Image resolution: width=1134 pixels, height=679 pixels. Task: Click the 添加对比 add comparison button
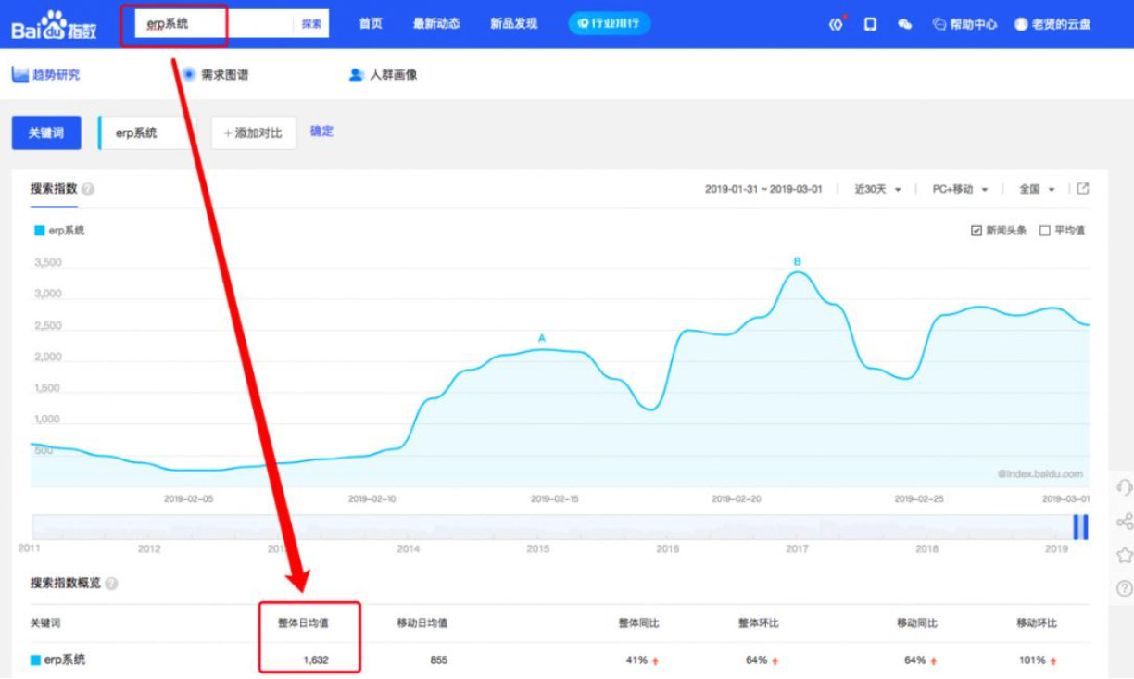pyautogui.click(x=254, y=133)
